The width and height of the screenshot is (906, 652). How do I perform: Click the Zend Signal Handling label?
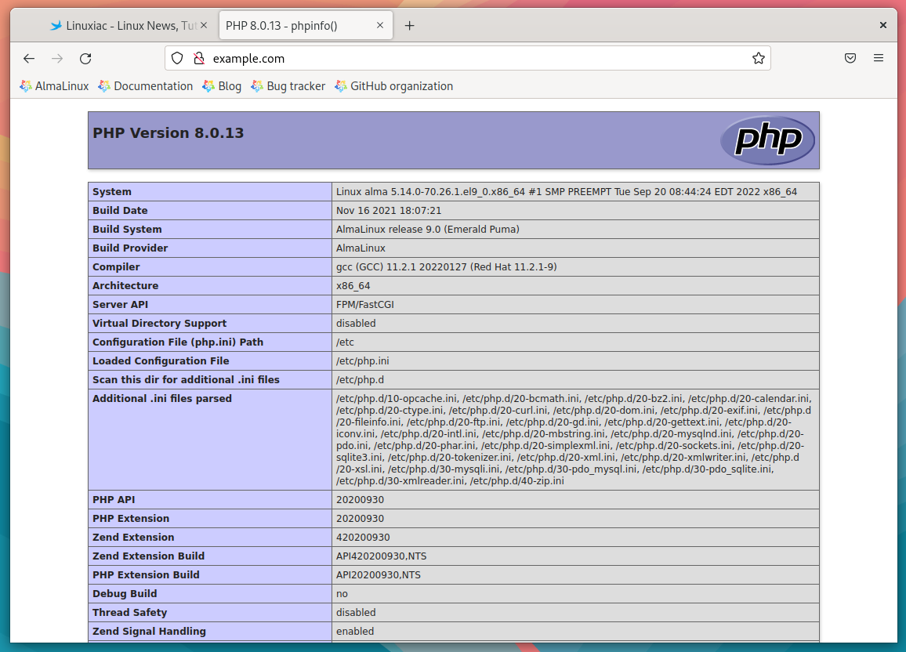click(149, 631)
